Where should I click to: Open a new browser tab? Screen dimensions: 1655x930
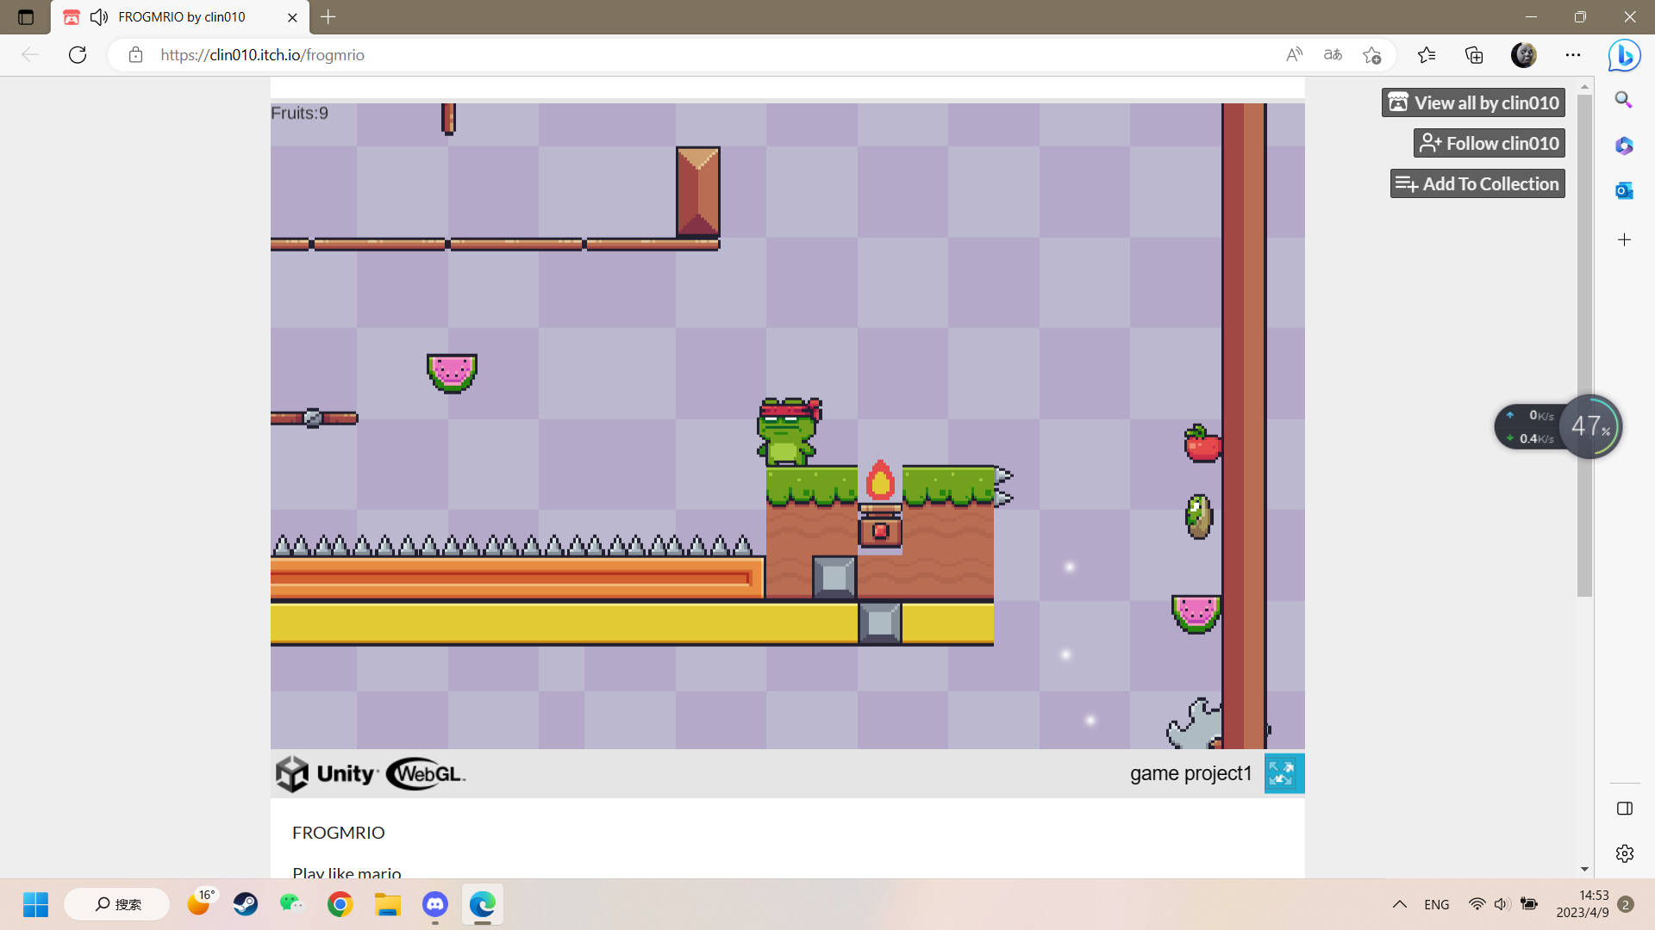pyautogui.click(x=328, y=17)
